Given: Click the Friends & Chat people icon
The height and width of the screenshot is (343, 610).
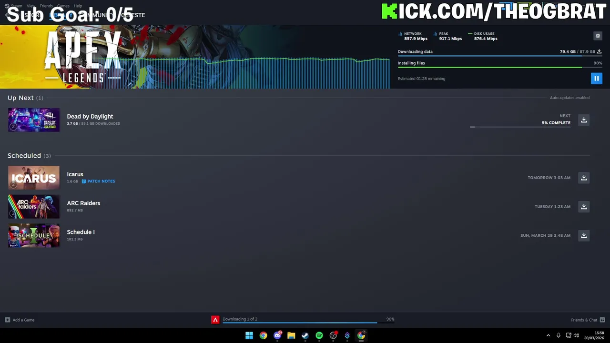Looking at the screenshot, I should [x=602, y=320].
